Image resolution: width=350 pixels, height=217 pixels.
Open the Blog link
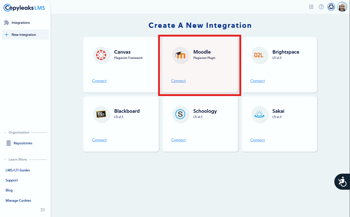(9, 190)
